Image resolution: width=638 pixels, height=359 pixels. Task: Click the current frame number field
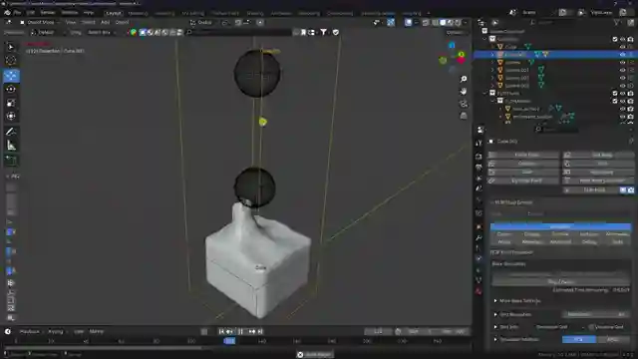coord(378,331)
